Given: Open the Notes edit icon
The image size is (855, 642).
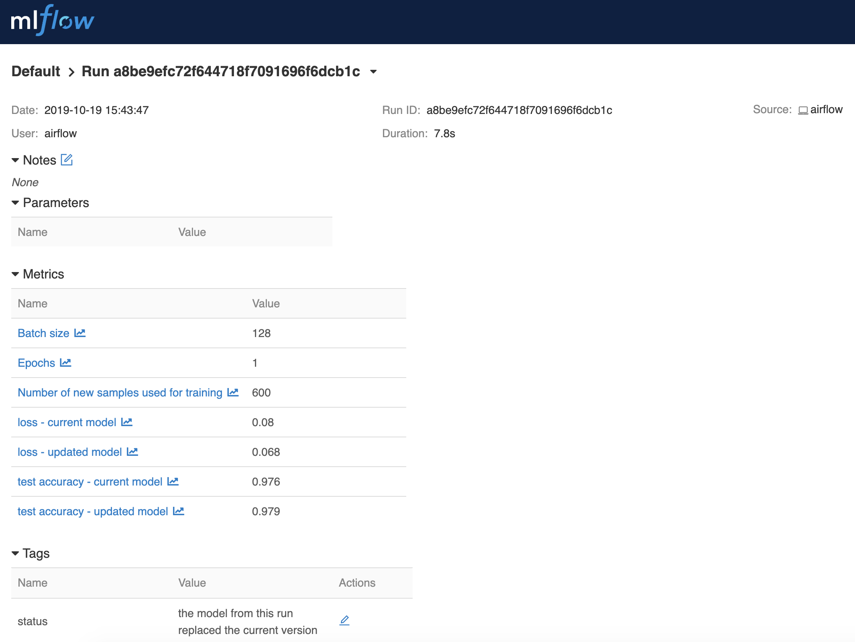Looking at the screenshot, I should click(x=67, y=160).
